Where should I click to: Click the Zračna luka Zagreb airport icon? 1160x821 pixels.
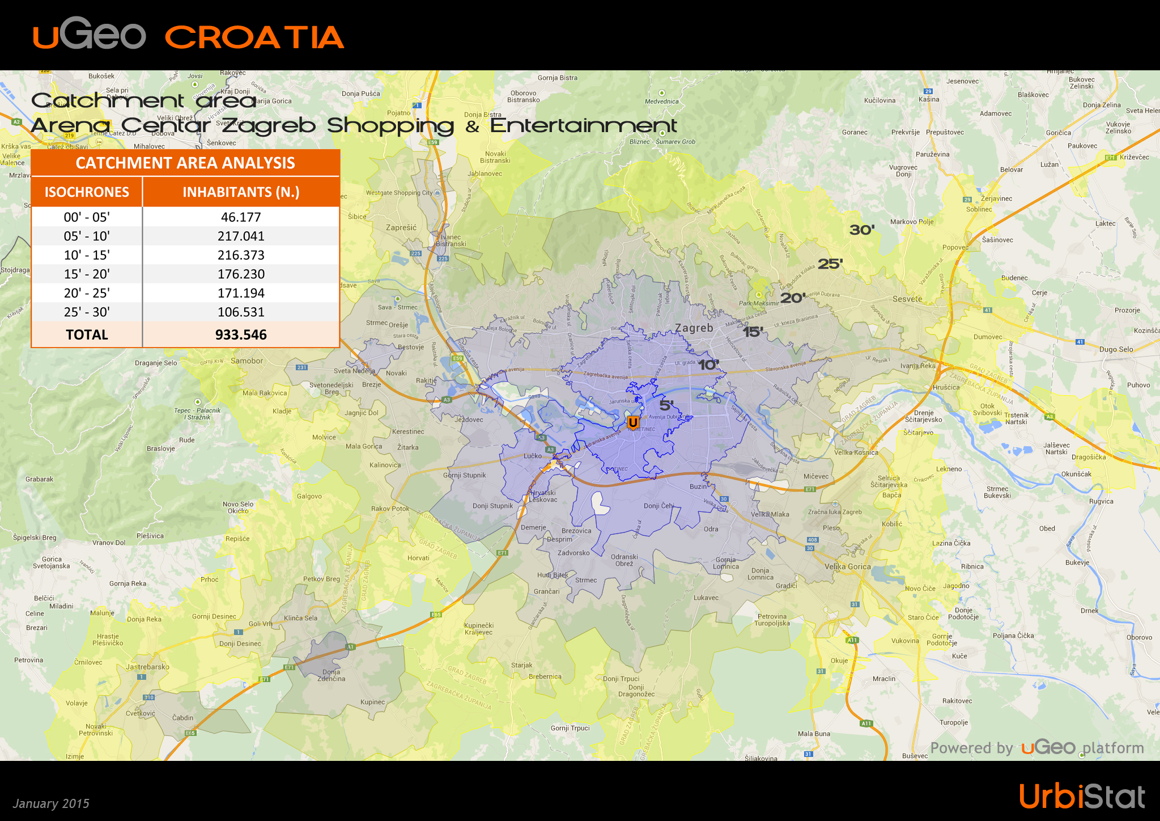pos(835,503)
